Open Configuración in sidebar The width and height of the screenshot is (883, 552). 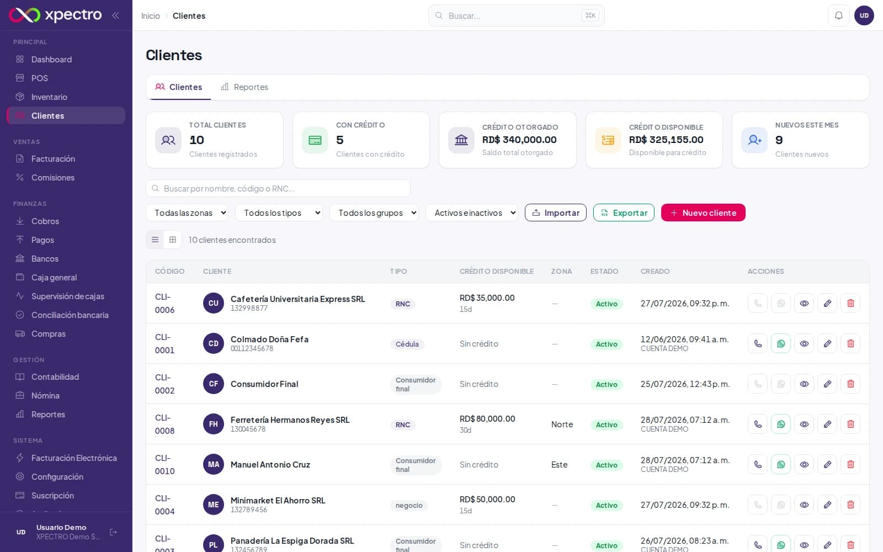click(66, 476)
